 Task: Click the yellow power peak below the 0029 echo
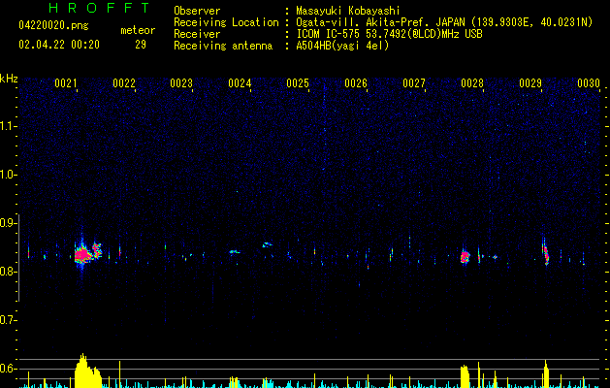click(x=546, y=374)
